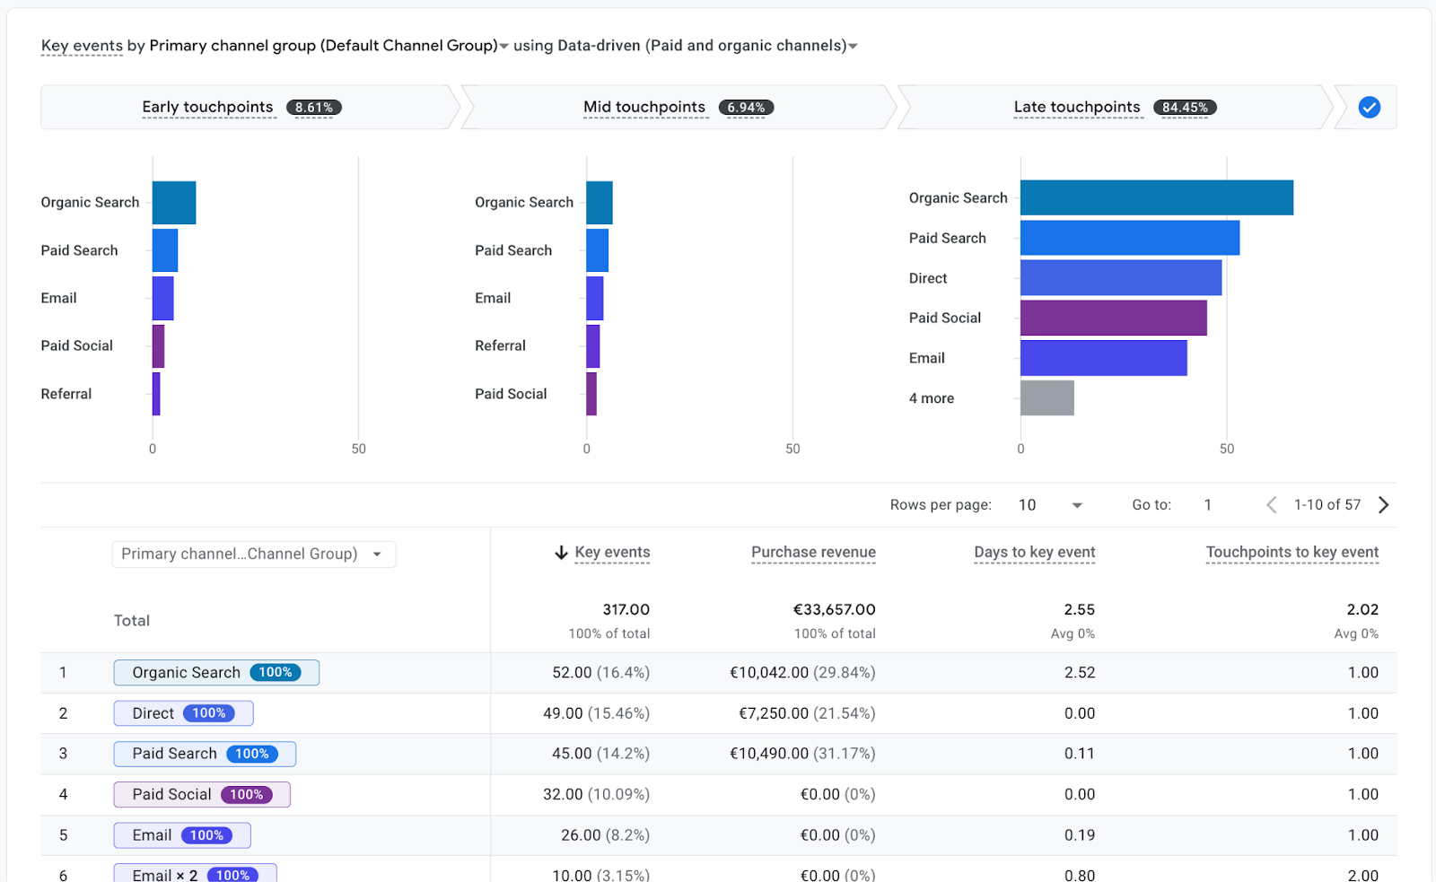Click the Go to page input field

1207,504
